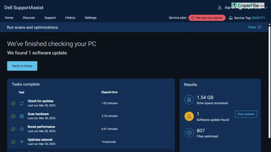Click the Optimize network wifi icon

pyautogui.click(x=22, y=142)
